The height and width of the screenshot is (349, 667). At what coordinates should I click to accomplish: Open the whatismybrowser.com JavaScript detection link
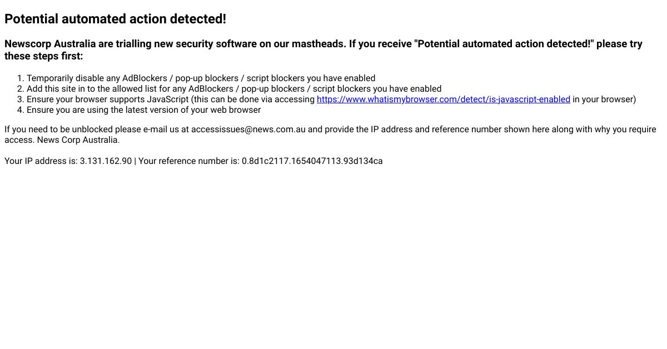coord(443,99)
